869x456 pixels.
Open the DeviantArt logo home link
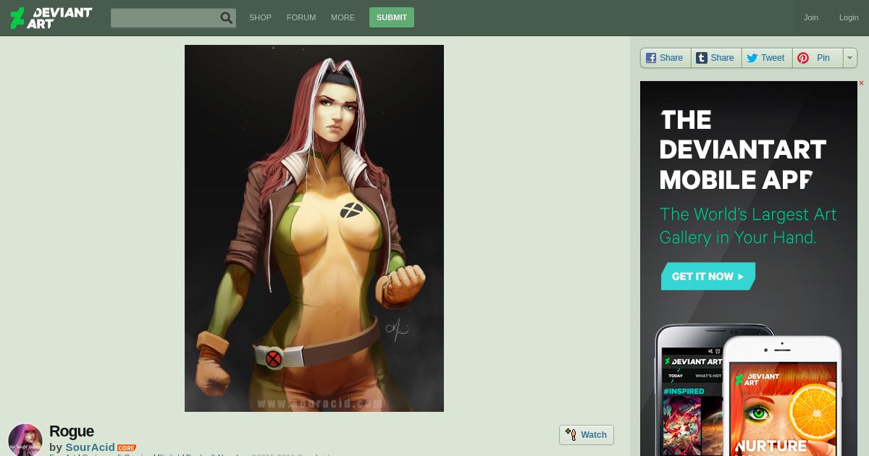51,18
